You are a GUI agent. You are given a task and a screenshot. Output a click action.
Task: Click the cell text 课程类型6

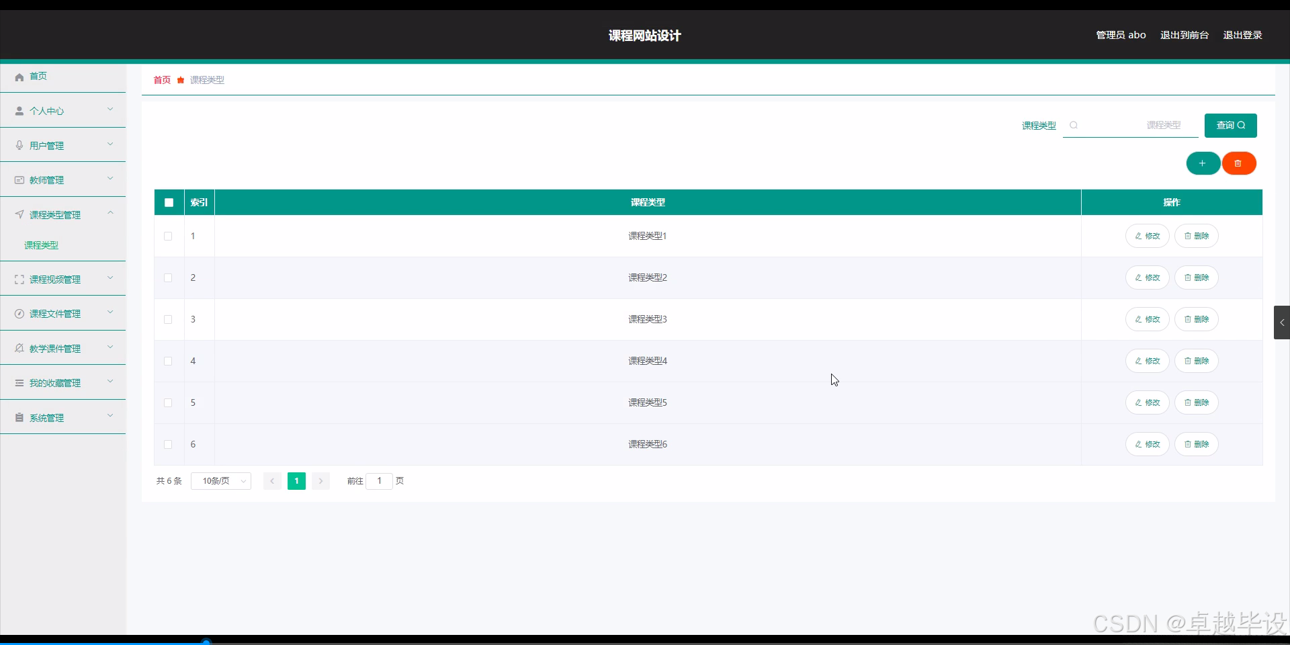click(x=648, y=444)
